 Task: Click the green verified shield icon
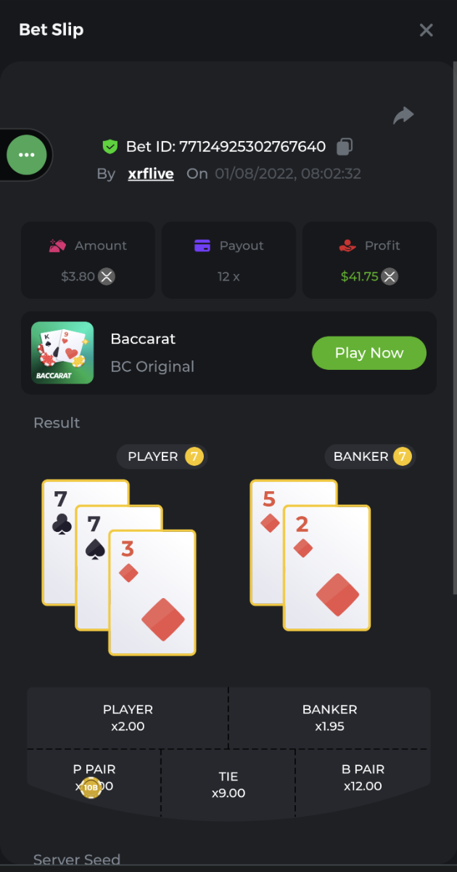click(110, 147)
